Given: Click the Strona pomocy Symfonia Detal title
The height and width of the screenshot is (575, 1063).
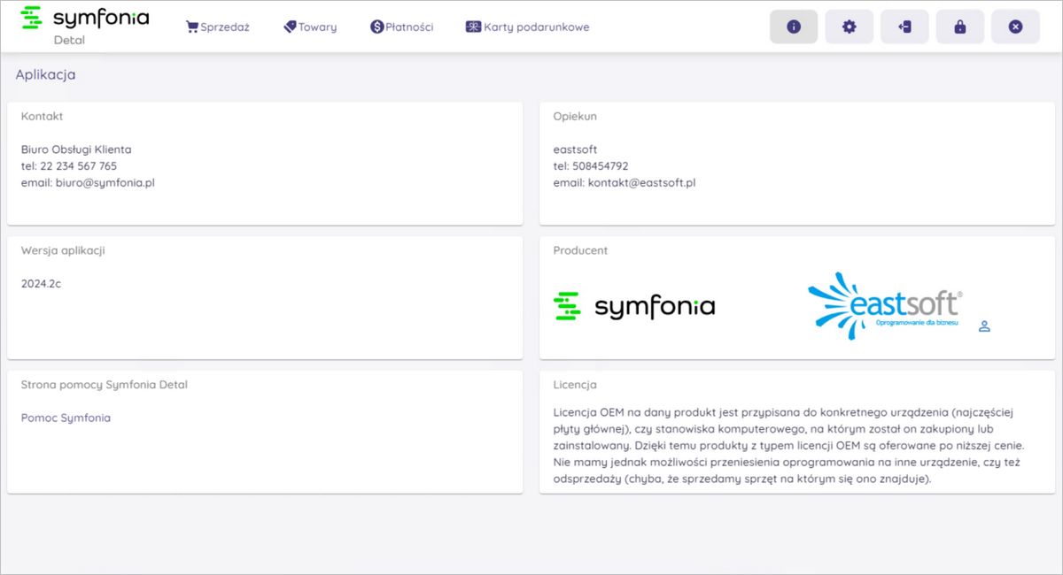Looking at the screenshot, I should click(105, 385).
